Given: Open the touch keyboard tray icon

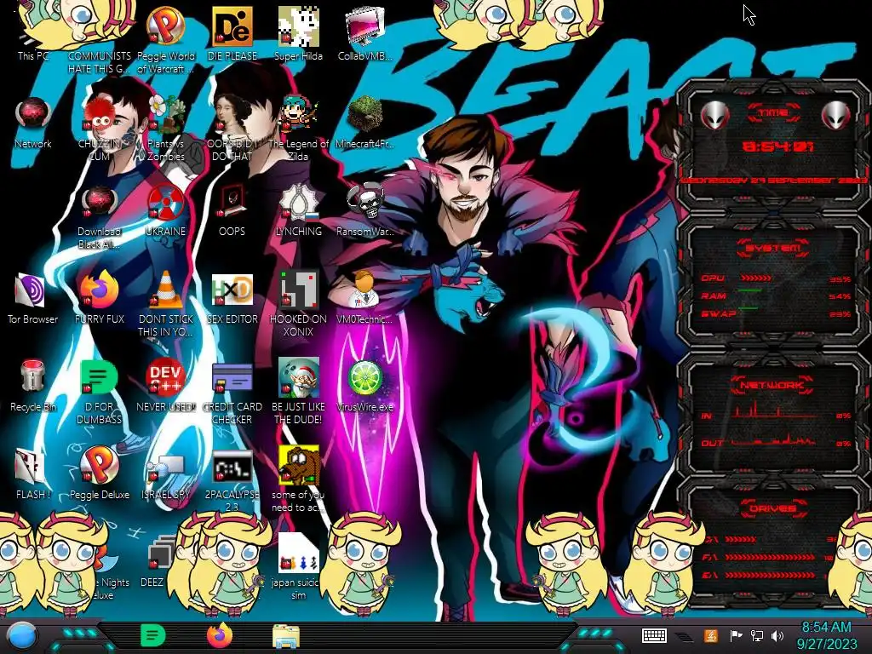Looking at the screenshot, I should (x=654, y=635).
